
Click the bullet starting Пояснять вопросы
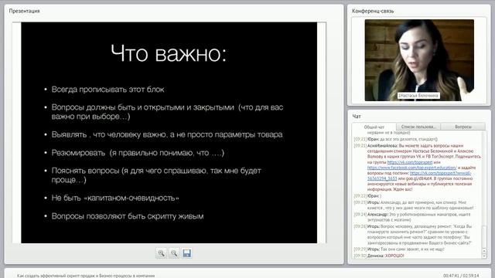point(156,175)
